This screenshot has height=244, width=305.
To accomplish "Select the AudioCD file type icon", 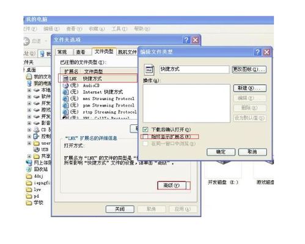I will [x=65, y=85].
